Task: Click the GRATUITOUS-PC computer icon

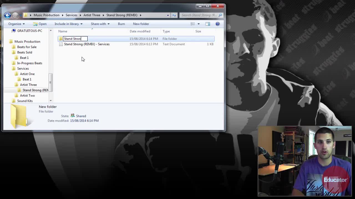Action: 14,31
